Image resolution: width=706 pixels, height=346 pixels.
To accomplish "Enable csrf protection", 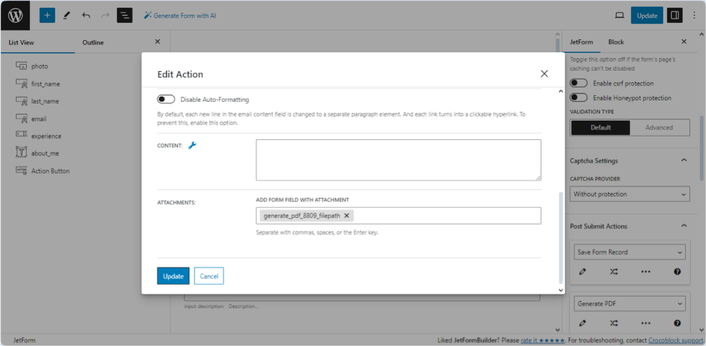I will click(x=578, y=83).
